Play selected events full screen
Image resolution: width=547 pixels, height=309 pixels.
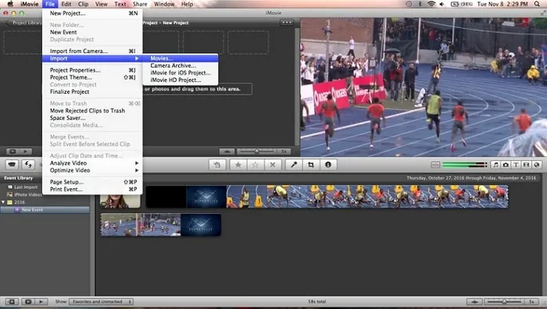[x=28, y=302]
